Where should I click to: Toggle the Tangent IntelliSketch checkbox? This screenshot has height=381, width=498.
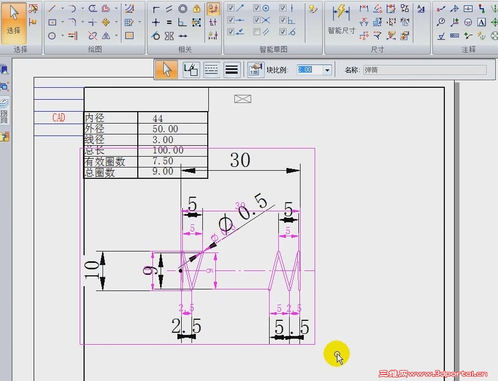tap(283, 32)
